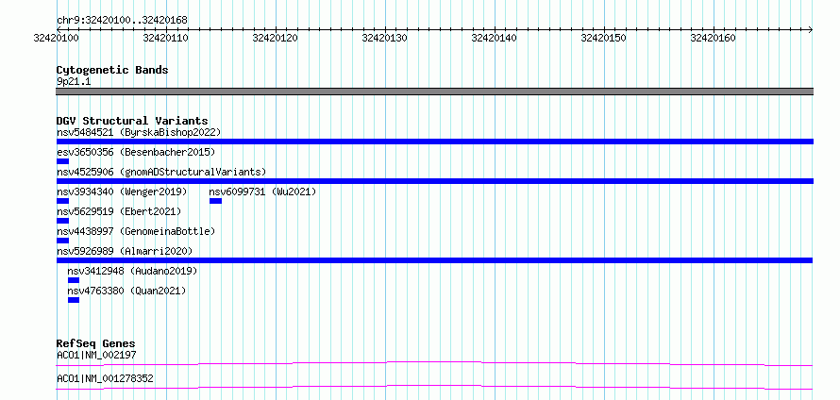This screenshot has width=840, height=400.
Task: Open the RefSeq Genes track title
Action: click(x=96, y=343)
